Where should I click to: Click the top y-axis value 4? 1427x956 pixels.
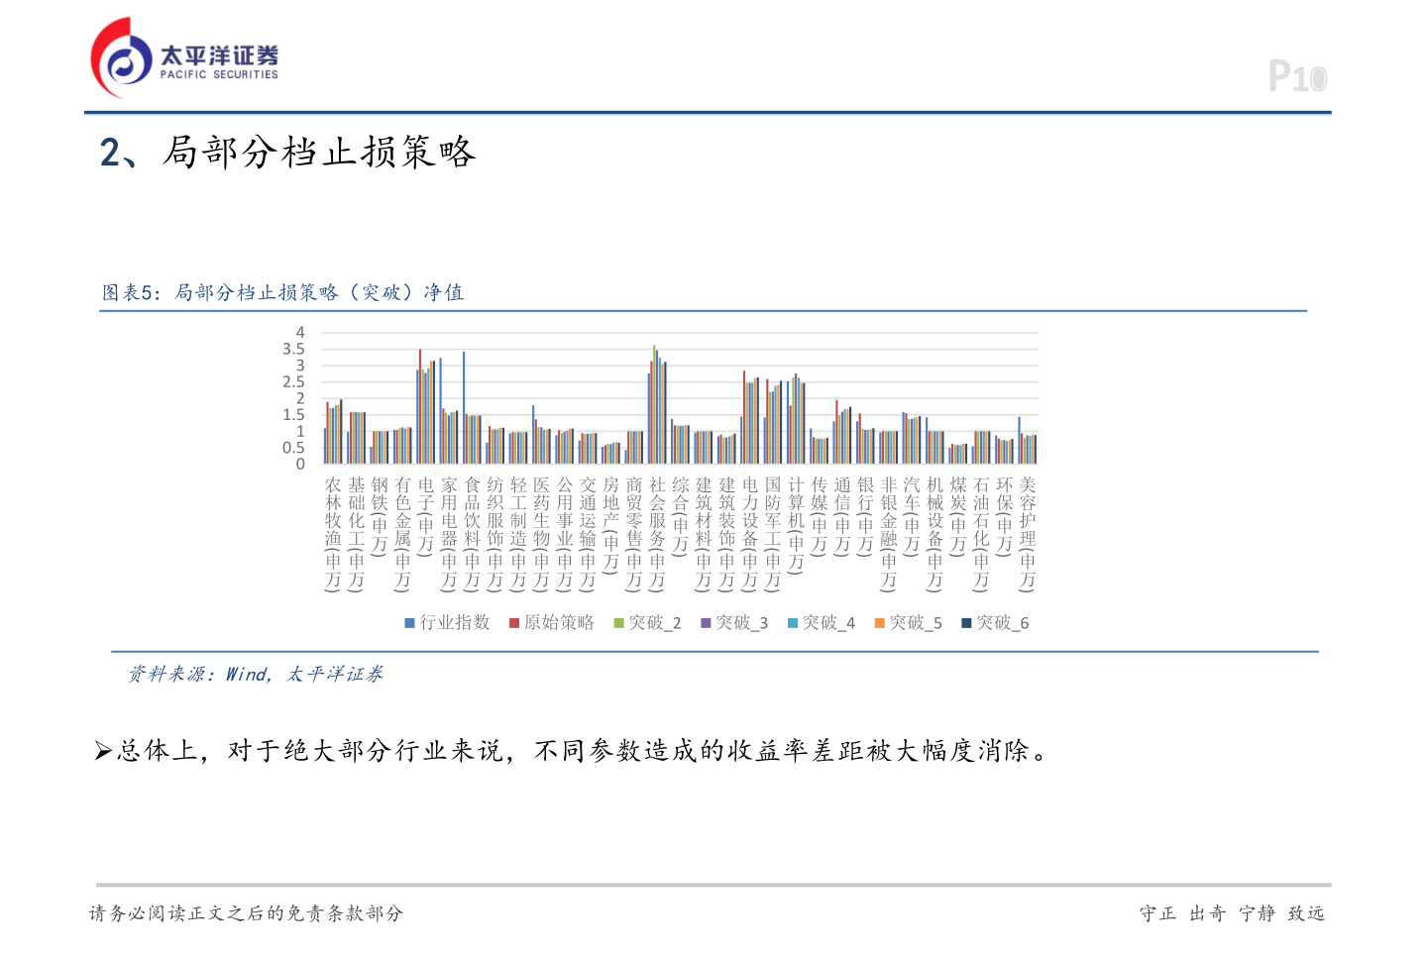click(300, 333)
